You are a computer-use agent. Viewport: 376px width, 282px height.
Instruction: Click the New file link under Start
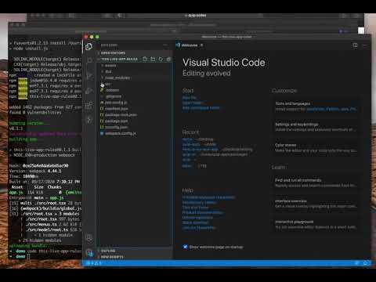[190, 98]
